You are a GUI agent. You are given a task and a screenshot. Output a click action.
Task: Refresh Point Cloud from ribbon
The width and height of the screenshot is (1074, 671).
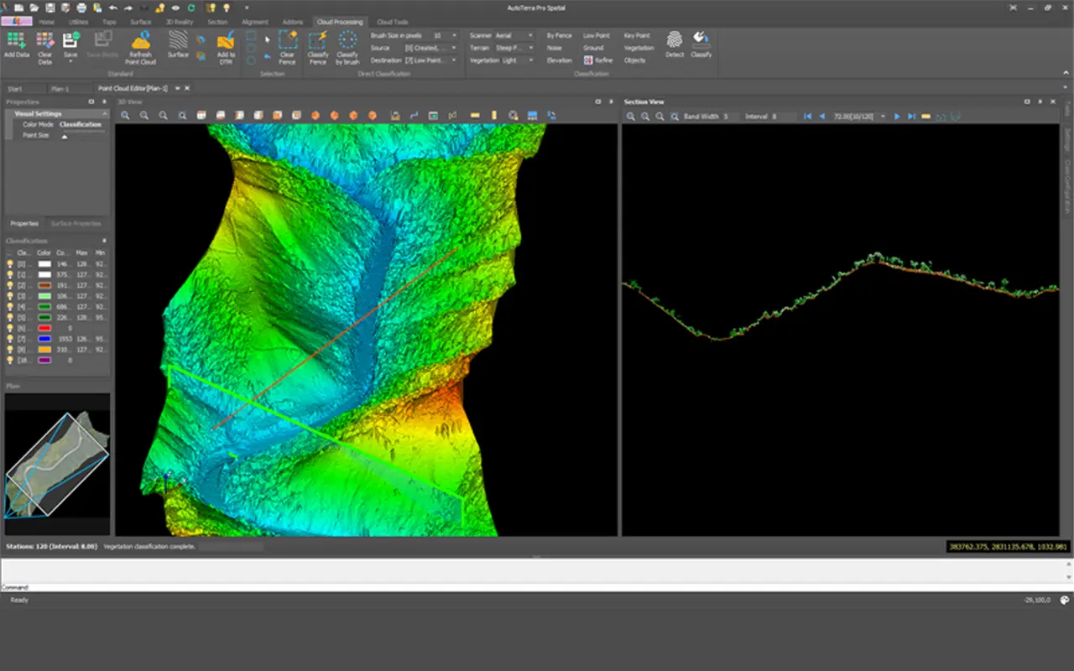(x=141, y=47)
